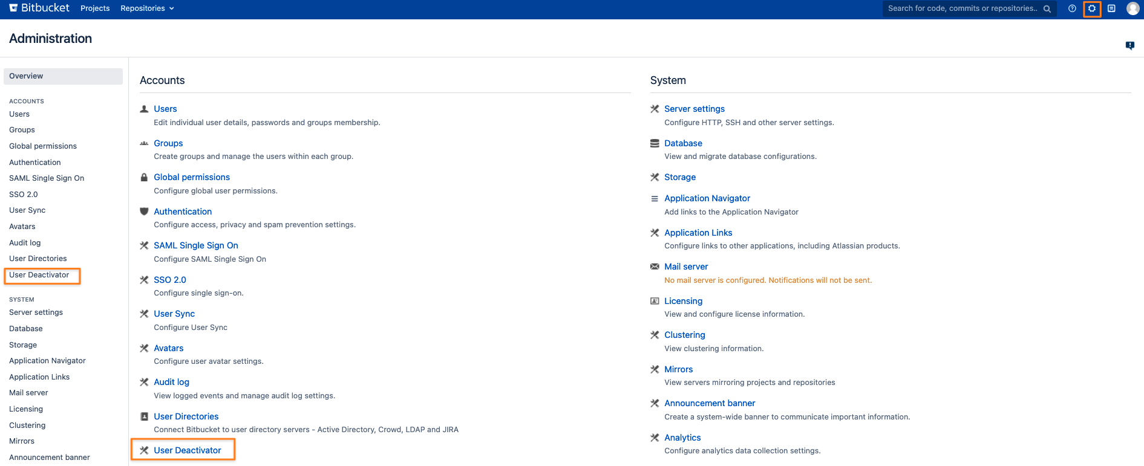Open the user profile avatar
This screenshot has width=1144, height=466.
coord(1133,8)
